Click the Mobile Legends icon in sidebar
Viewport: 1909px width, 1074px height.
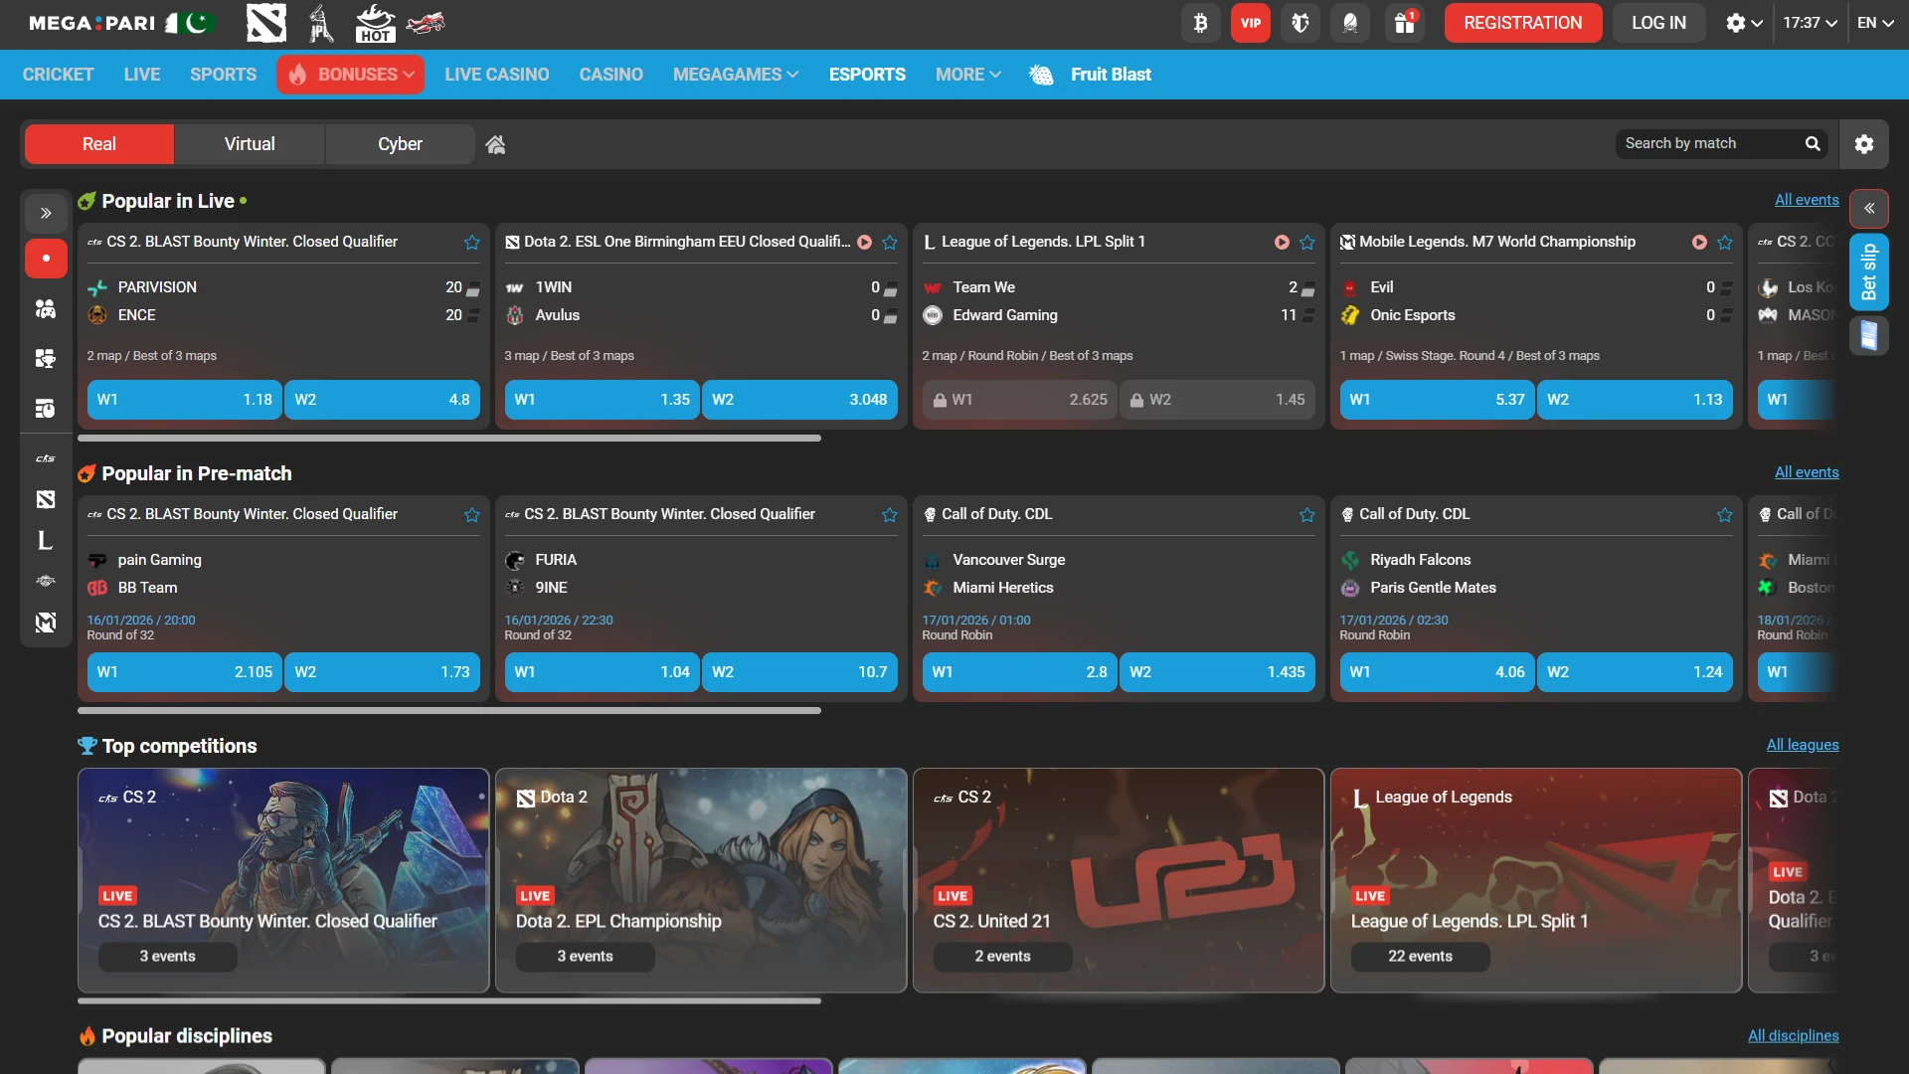45,623
